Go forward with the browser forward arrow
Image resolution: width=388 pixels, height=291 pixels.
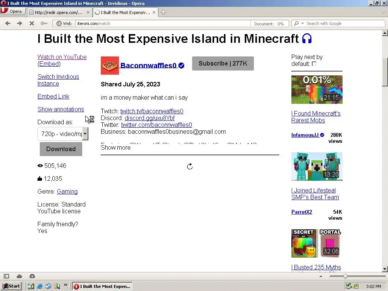[x=19, y=23]
